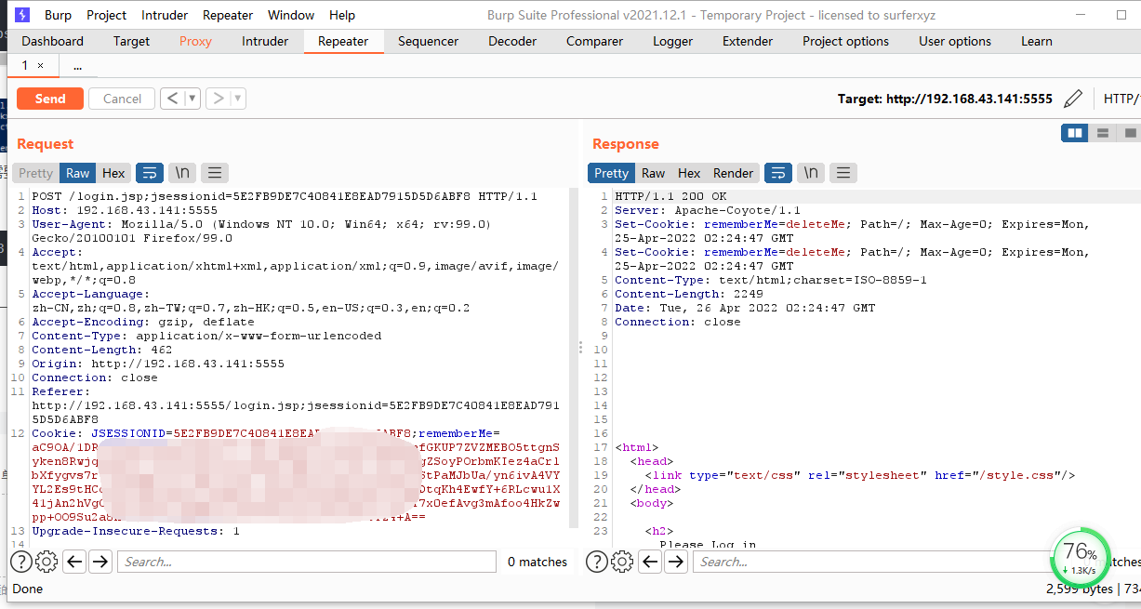Switch Response view to Hex
The image size is (1141, 609).
click(689, 173)
